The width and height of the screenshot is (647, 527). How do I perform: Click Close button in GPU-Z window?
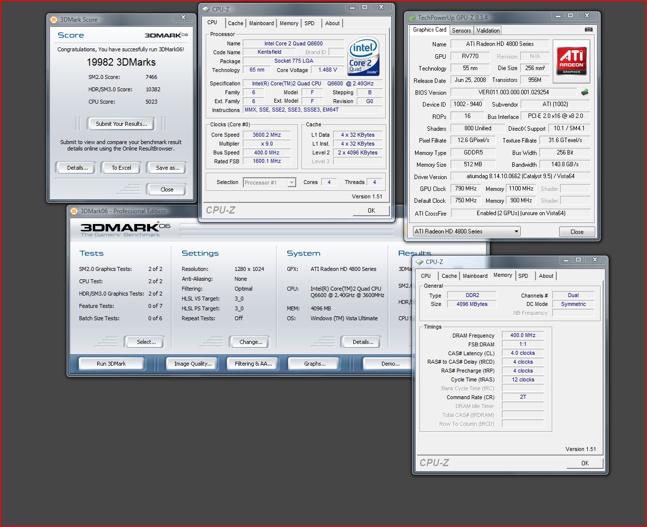click(577, 232)
